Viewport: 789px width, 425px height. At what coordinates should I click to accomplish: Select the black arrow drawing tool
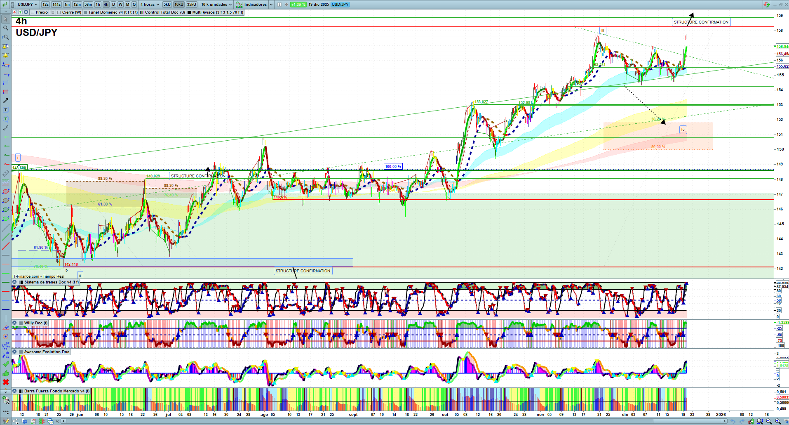click(6, 101)
